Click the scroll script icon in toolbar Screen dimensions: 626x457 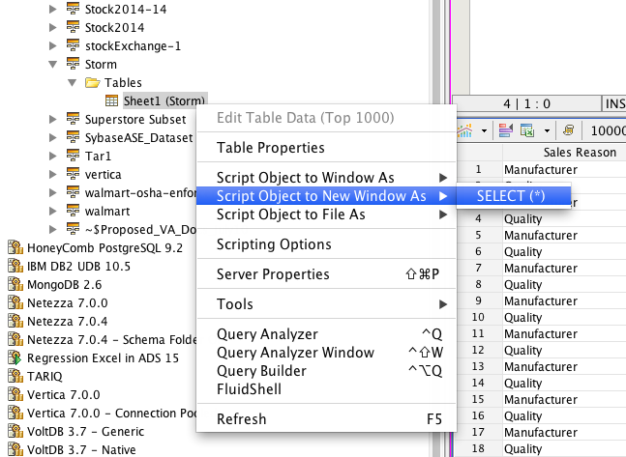pyautogui.click(x=568, y=129)
